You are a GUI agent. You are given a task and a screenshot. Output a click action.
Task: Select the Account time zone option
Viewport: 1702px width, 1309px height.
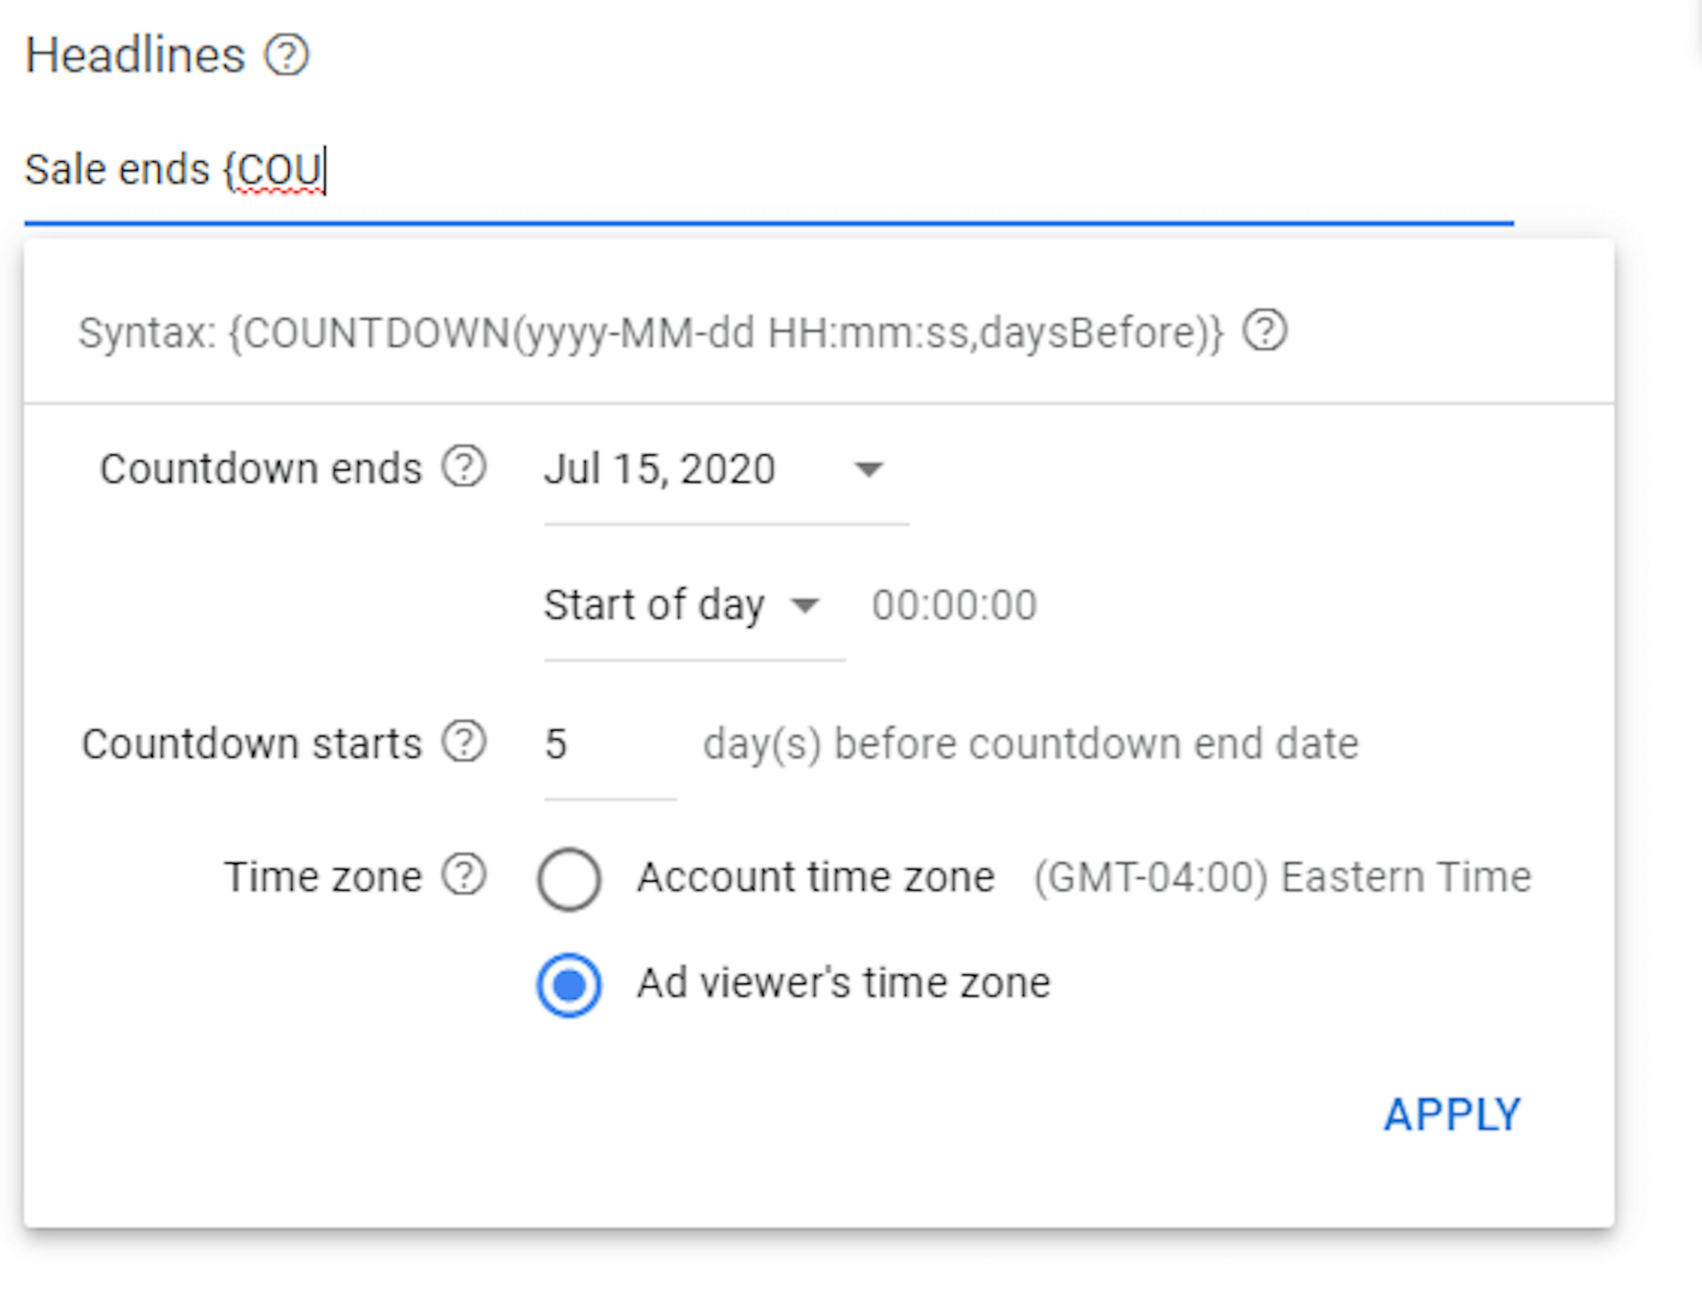(570, 878)
